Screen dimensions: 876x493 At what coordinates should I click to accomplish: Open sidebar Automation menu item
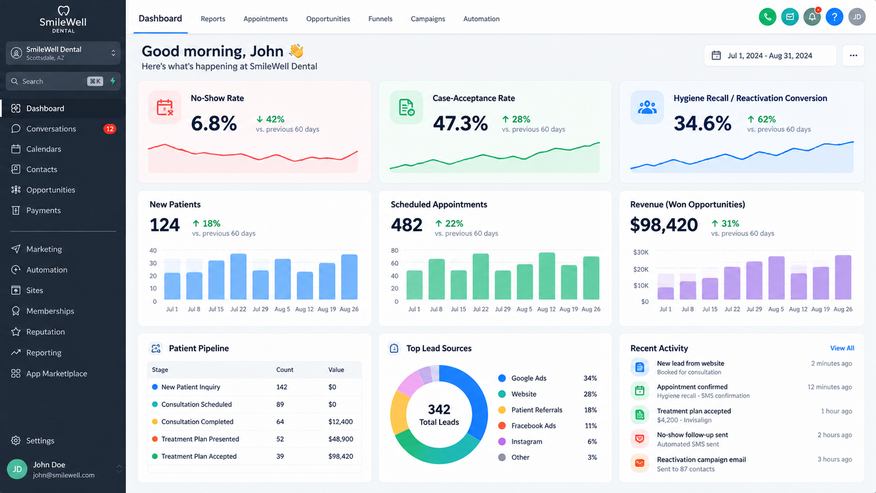tap(63, 270)
